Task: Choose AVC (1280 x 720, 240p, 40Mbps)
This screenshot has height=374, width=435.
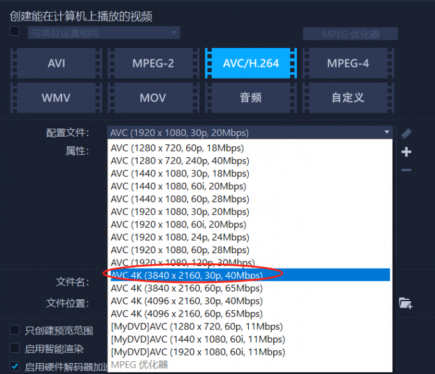Action: [250, 161]
